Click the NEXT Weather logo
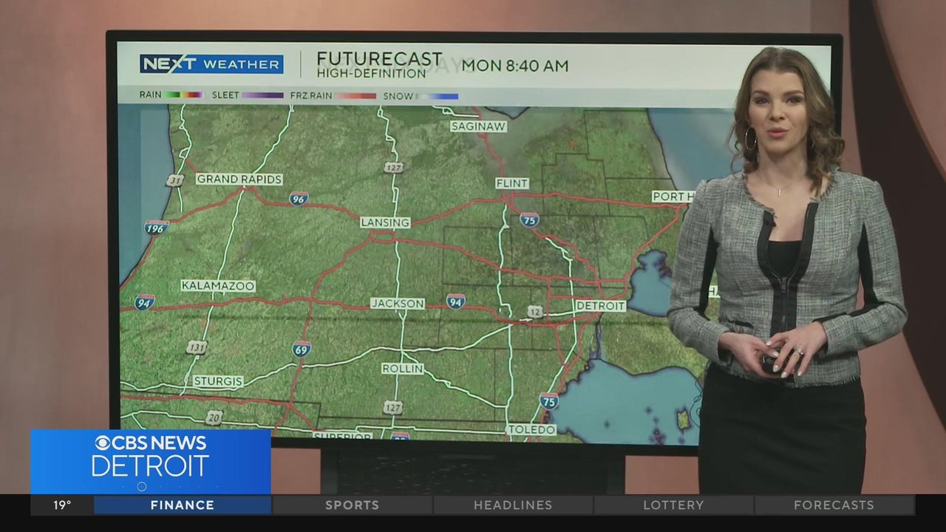 (x=211, y=64)
